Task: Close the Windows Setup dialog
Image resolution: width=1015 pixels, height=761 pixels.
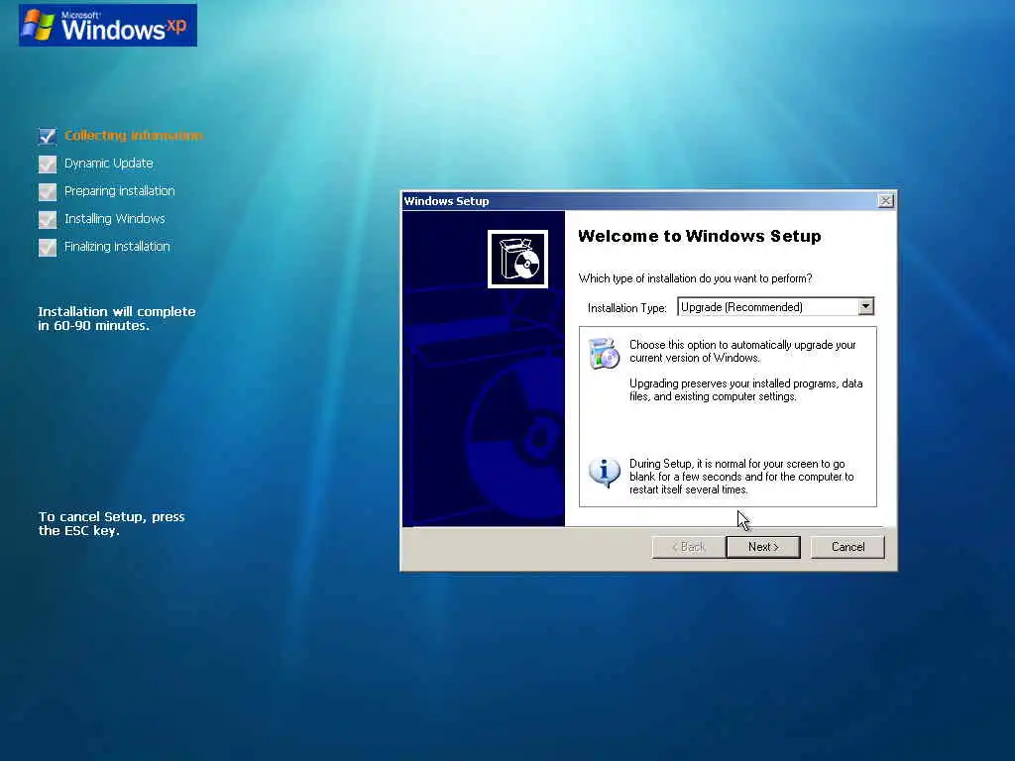Action: [x=885, y=200]
